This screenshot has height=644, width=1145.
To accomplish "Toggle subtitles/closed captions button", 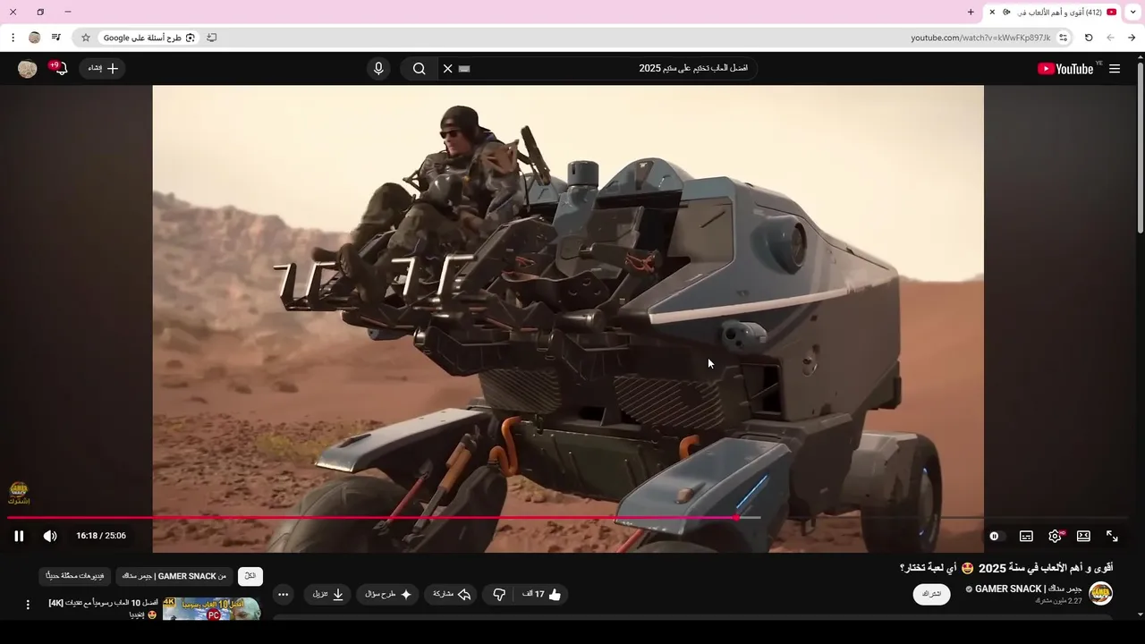I will pos(1026,536).
